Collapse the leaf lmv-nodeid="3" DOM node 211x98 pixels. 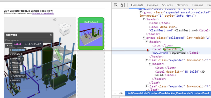click(x=147, y=60)
